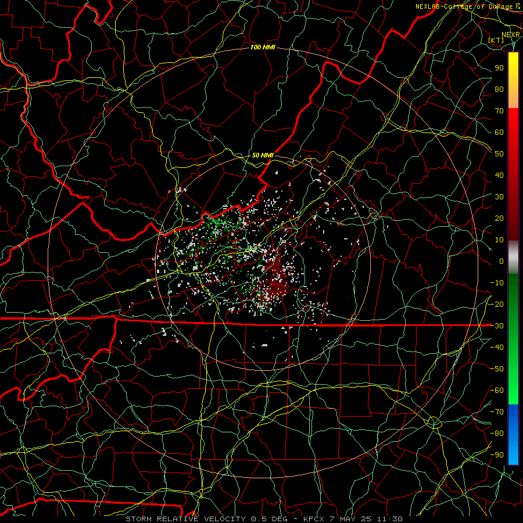Click the Storm Relative Velocity caption text
Image resolution: width=523 pixels, height=523 pixels.
coord(264,519)
